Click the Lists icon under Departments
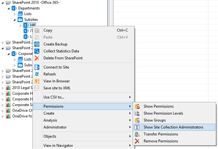Screen dimensions: 218x149 coord(20,14)
